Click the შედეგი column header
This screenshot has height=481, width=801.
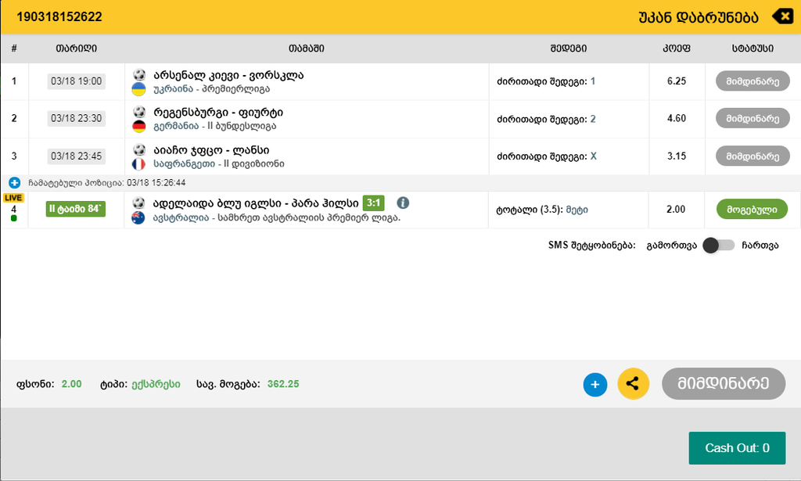click(569, 48)
